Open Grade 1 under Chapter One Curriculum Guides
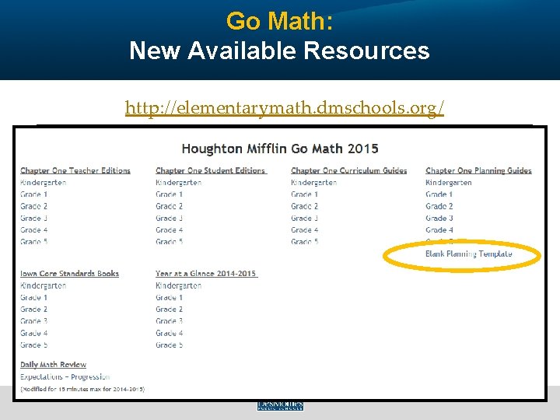Screen dimensions: 560x420 pos(305,194)
